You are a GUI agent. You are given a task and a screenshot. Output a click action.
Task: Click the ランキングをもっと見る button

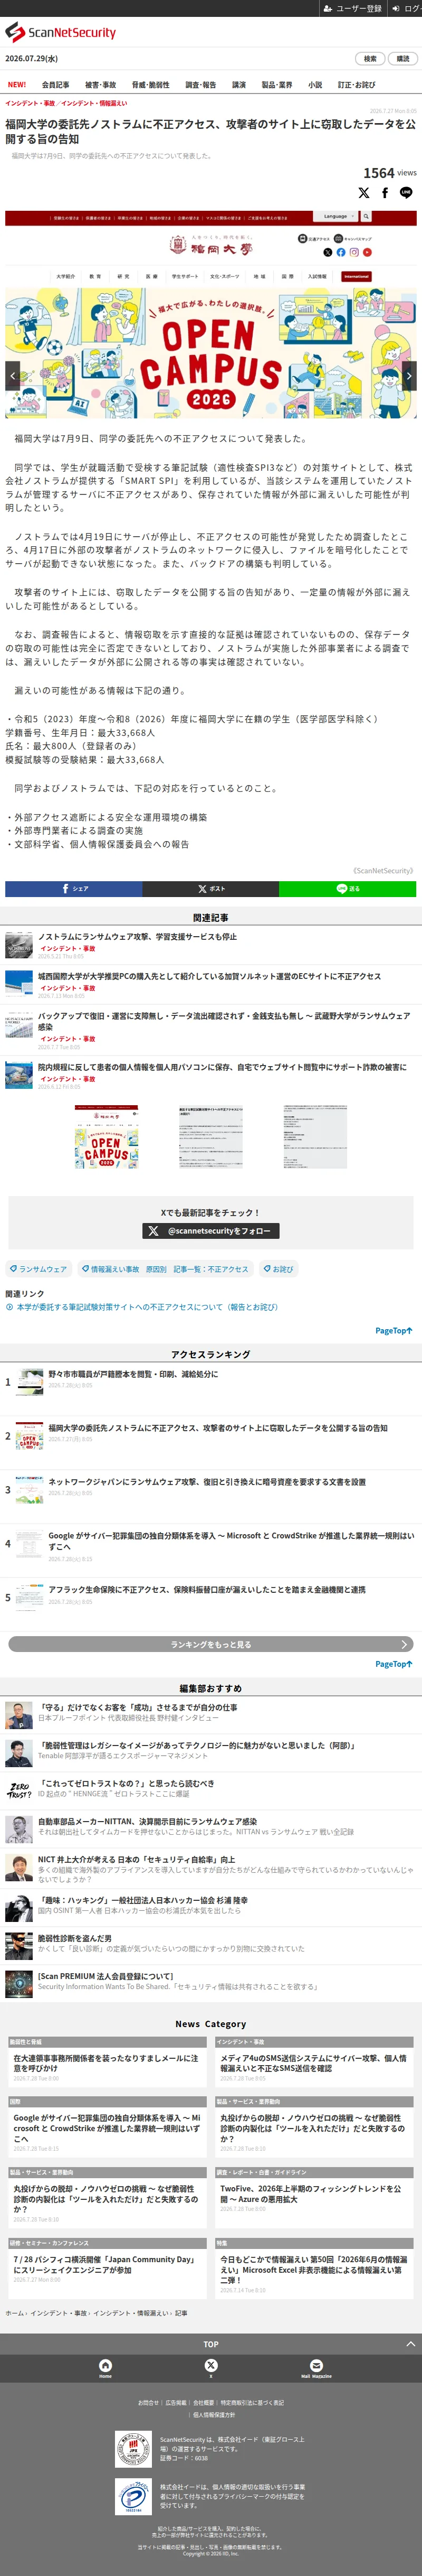210,1644
